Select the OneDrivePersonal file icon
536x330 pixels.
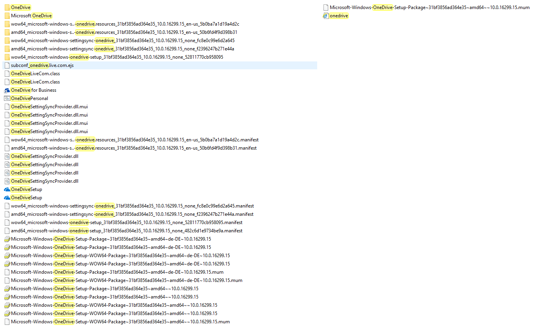(x=7, y=98)
